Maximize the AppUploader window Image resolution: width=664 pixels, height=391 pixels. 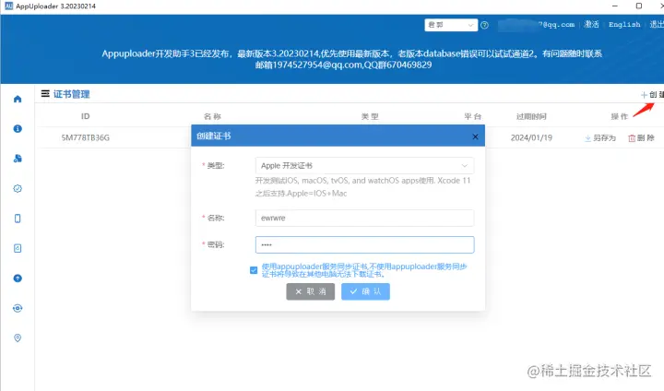click(639, 6)
